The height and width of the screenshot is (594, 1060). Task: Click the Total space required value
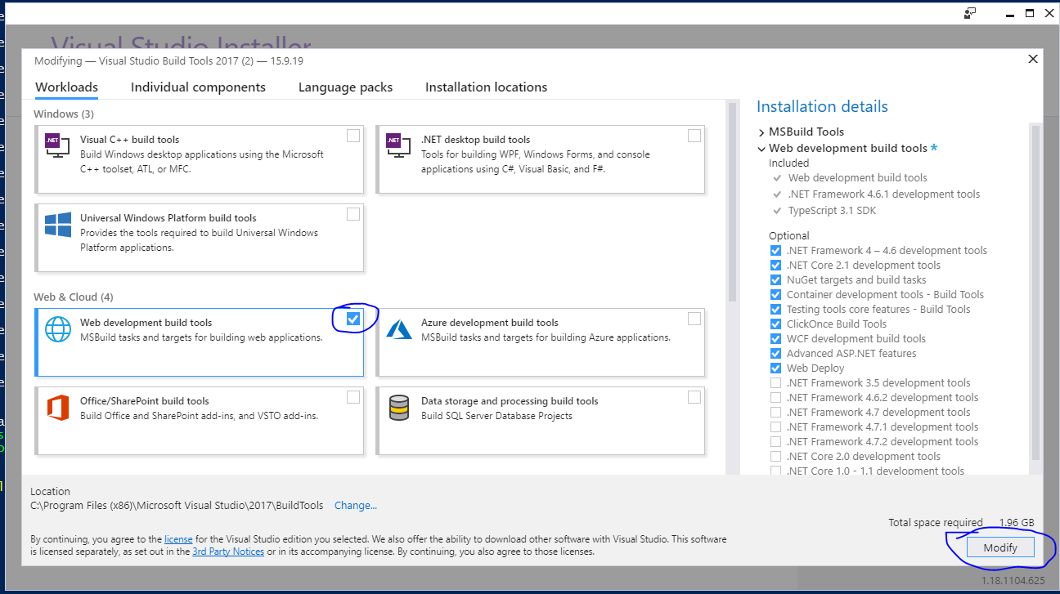coord(1017,523)
